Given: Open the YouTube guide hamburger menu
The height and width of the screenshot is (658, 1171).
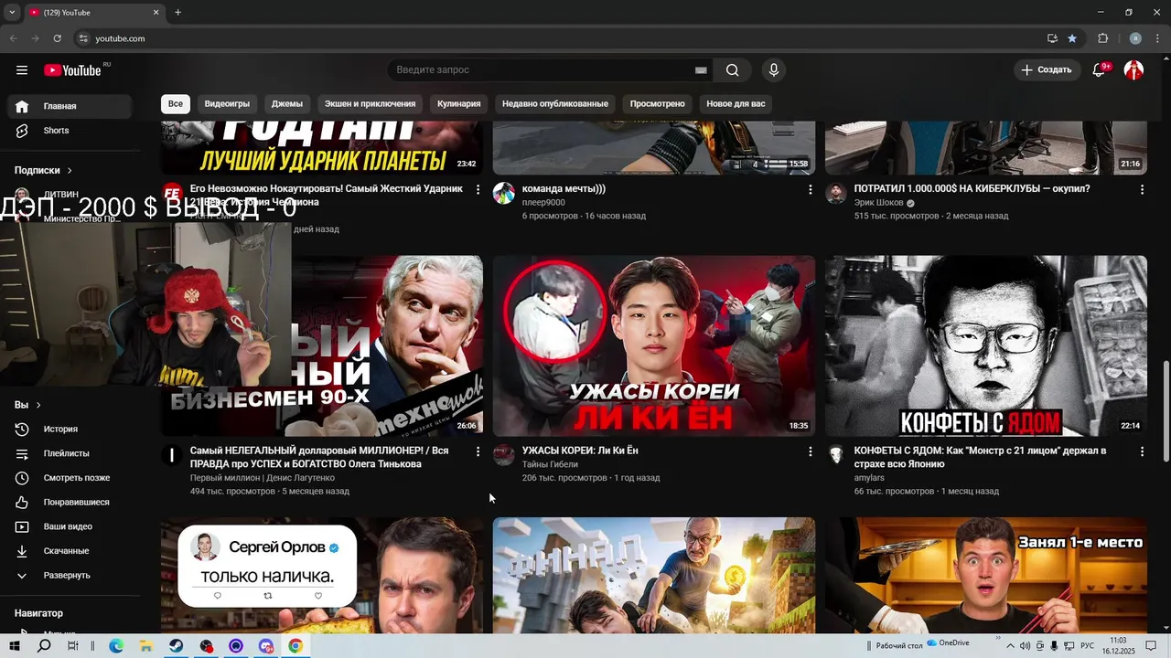Looking at the screenshot, I should (x=22, y=70).
